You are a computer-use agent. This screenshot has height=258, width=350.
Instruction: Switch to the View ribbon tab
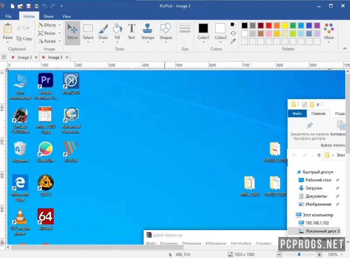(x=66, y=16)
